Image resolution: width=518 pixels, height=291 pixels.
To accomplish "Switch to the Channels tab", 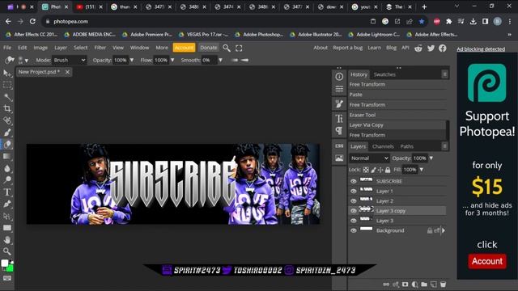I will click(383, 146).
